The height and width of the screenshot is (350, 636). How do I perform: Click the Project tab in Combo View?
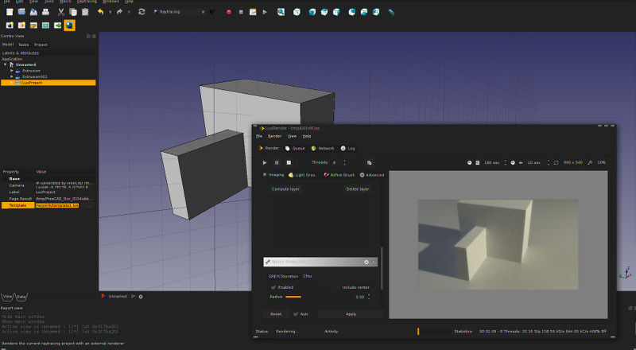41,45
